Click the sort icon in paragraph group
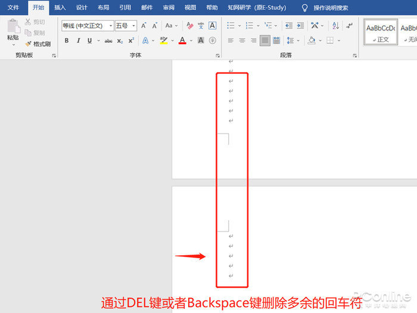The width and height of the screenshot is (417, 313). point(335,26)
